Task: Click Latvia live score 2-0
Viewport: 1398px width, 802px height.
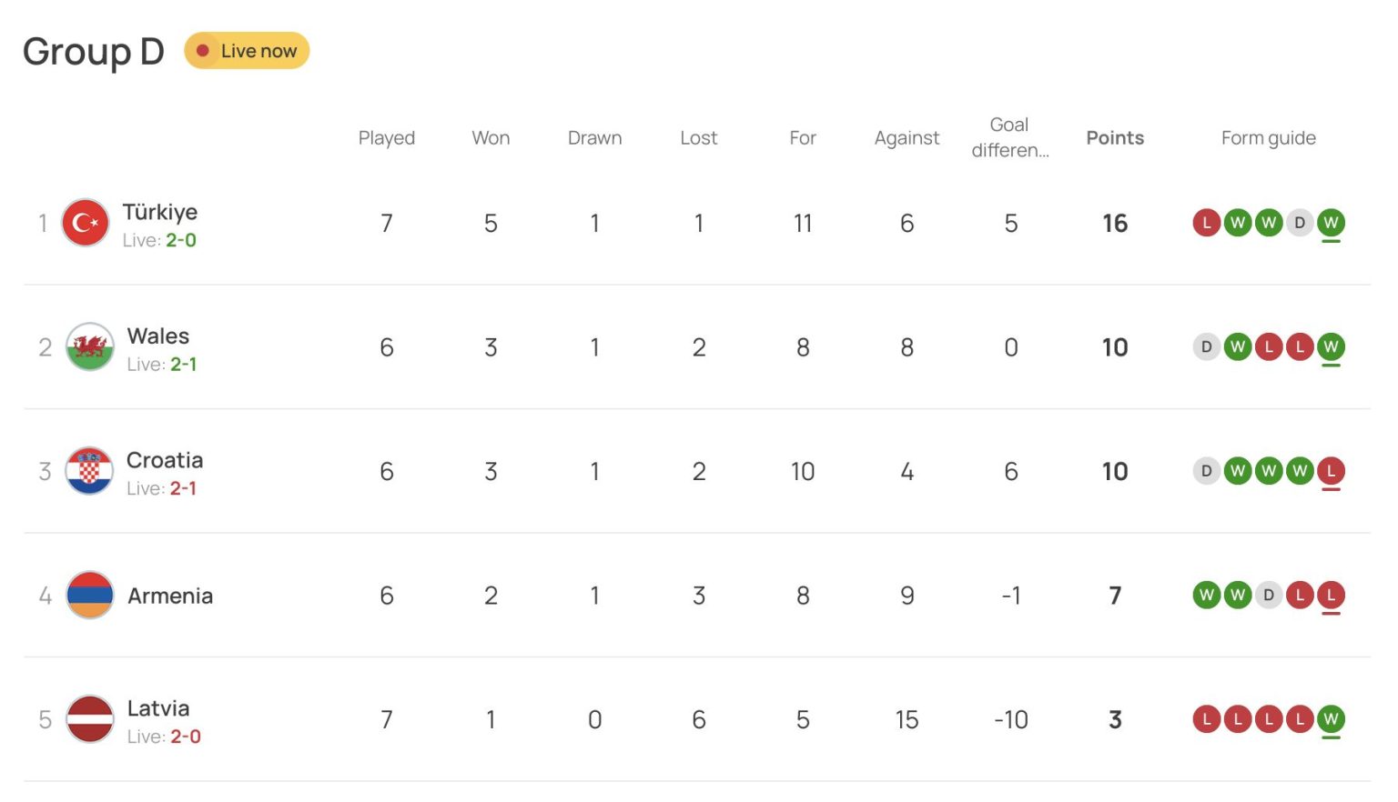Action: [x=185, y=737]
